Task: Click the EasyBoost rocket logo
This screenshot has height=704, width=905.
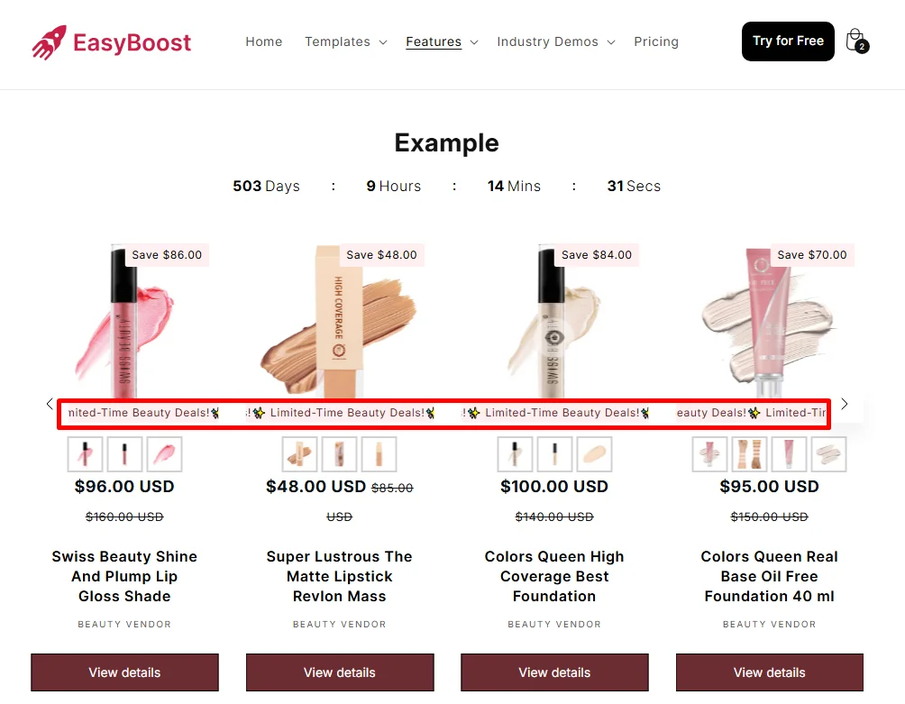Action: (x=112, y=42)
